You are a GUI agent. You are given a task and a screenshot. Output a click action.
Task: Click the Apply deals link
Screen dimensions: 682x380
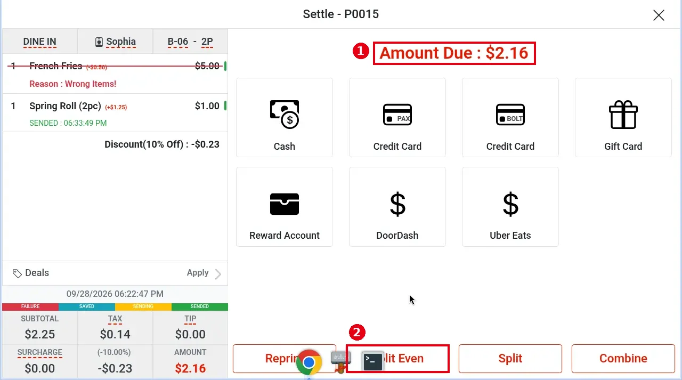[x=198, y=273]
